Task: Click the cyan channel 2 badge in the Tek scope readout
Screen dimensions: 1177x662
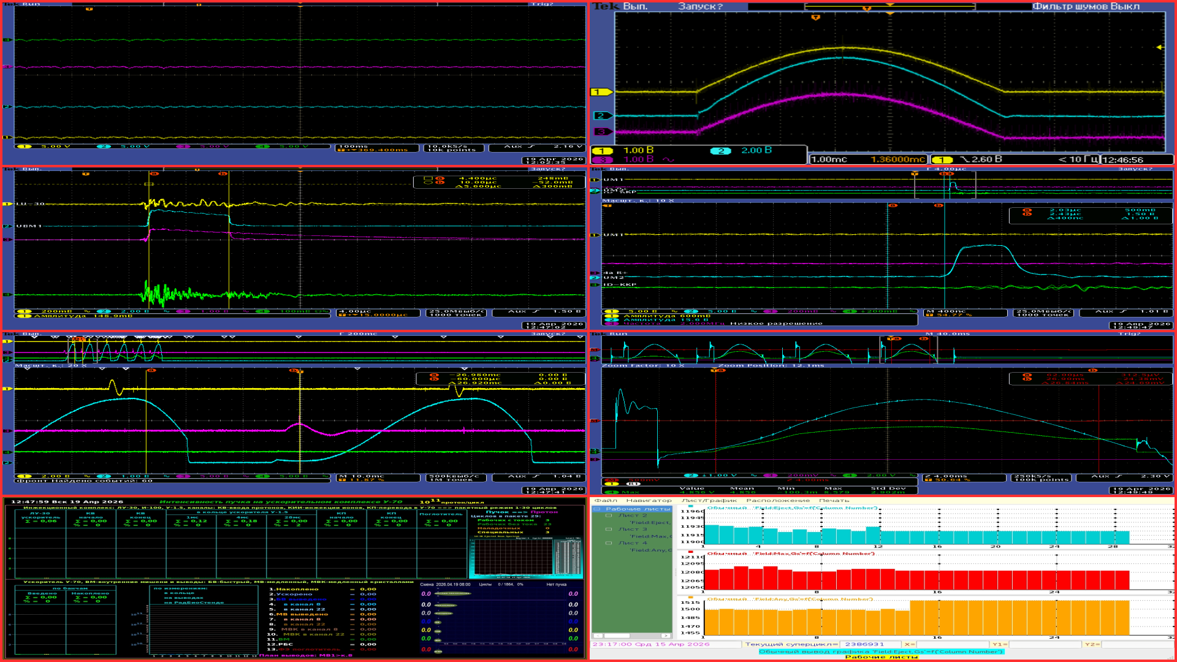Action: click(x=721, y=151)
